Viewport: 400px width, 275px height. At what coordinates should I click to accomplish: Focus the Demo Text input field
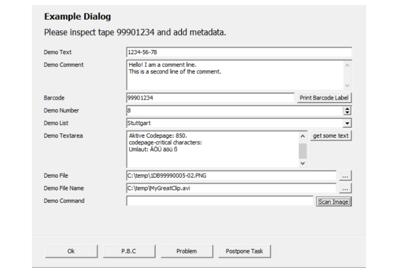(239, 53)
